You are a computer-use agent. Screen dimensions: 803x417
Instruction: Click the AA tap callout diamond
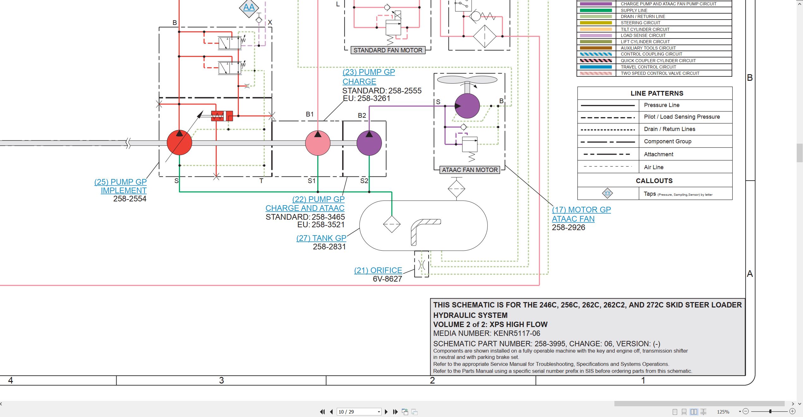click(x=249, y=7)
